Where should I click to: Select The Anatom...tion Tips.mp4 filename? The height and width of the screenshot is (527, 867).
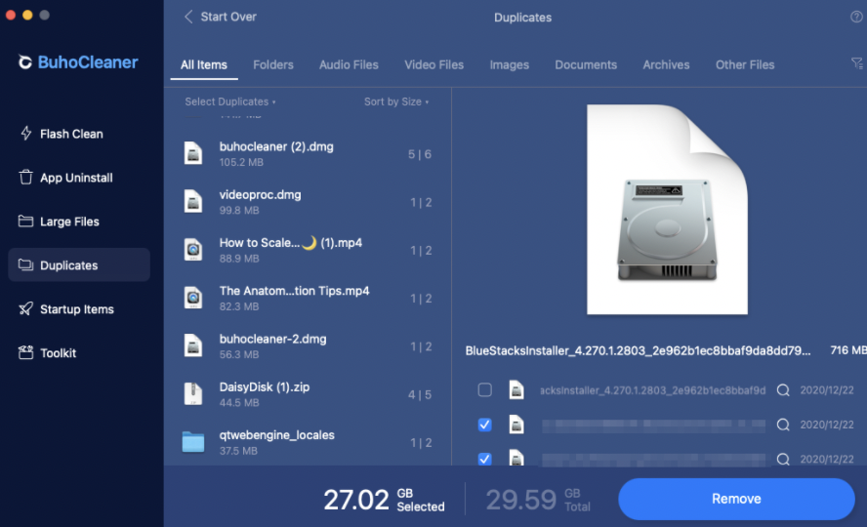(x=294, y=291)
